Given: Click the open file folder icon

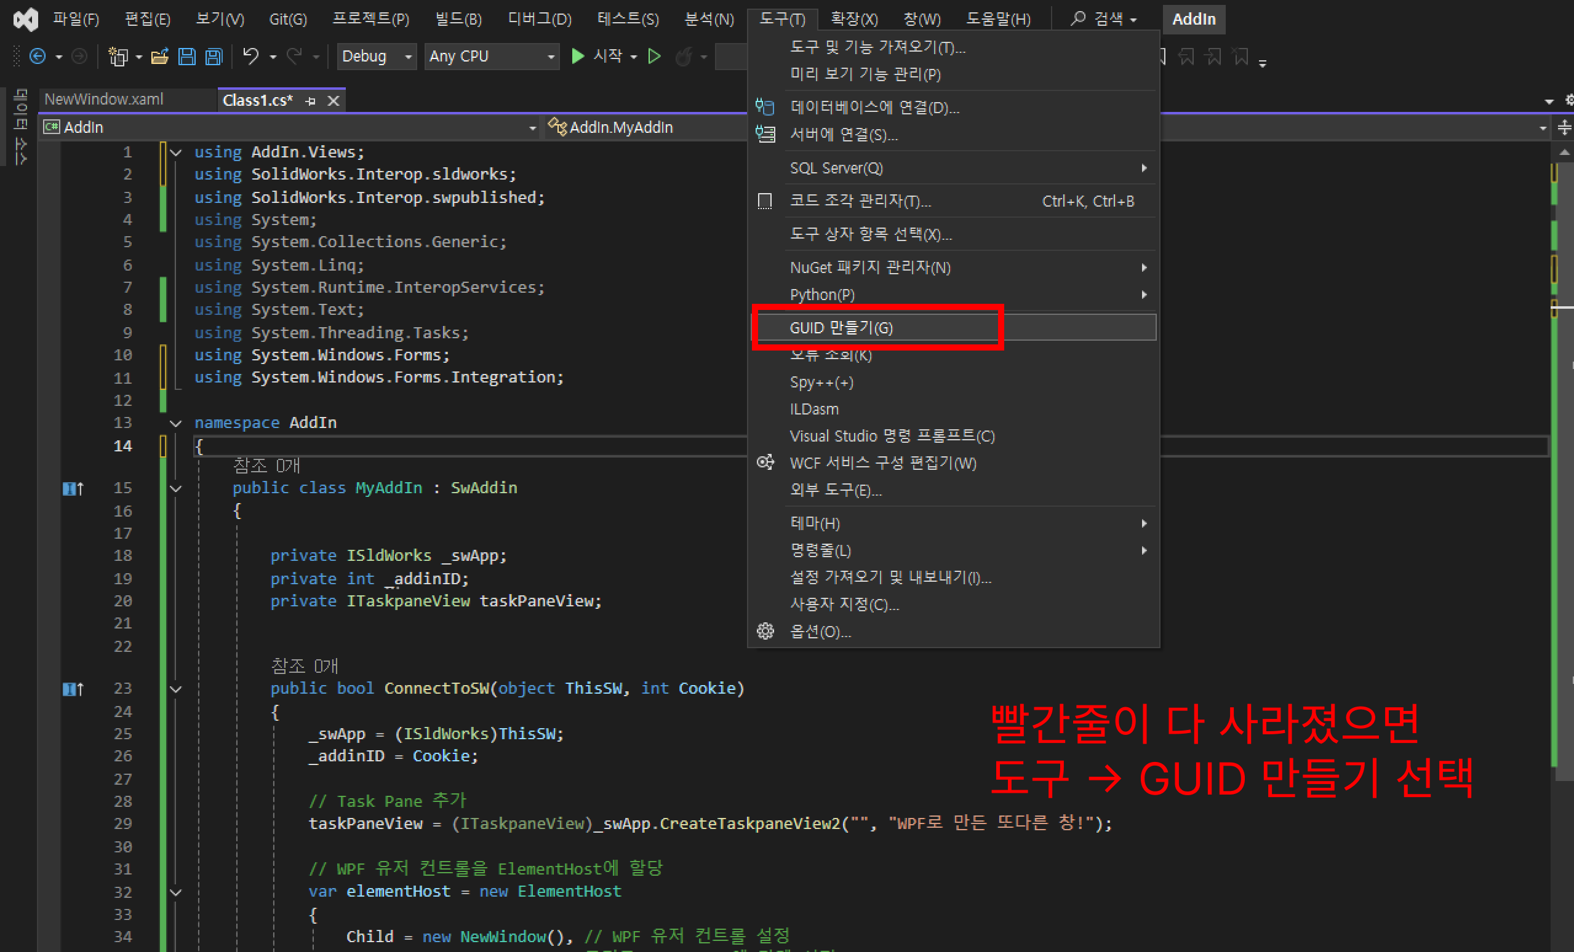Looking at the screenshot, I should 160,57.
